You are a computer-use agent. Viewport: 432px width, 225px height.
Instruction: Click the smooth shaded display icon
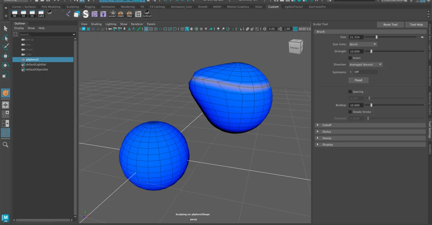point(188,29)
